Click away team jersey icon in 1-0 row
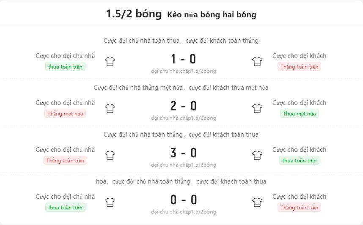 [x=257, y=62]
